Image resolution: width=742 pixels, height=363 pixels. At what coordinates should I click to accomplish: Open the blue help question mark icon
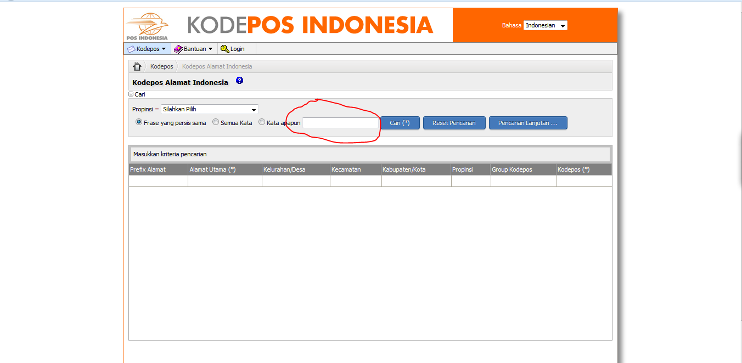click(x=239, y=81)
